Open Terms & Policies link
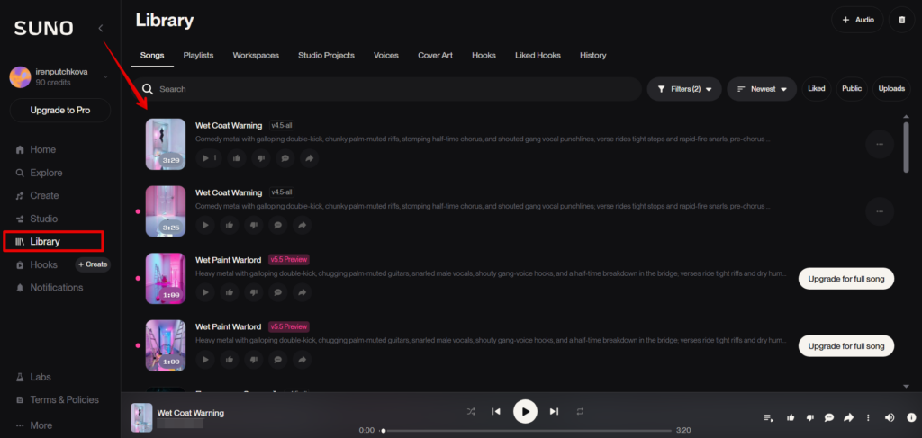 57,400
